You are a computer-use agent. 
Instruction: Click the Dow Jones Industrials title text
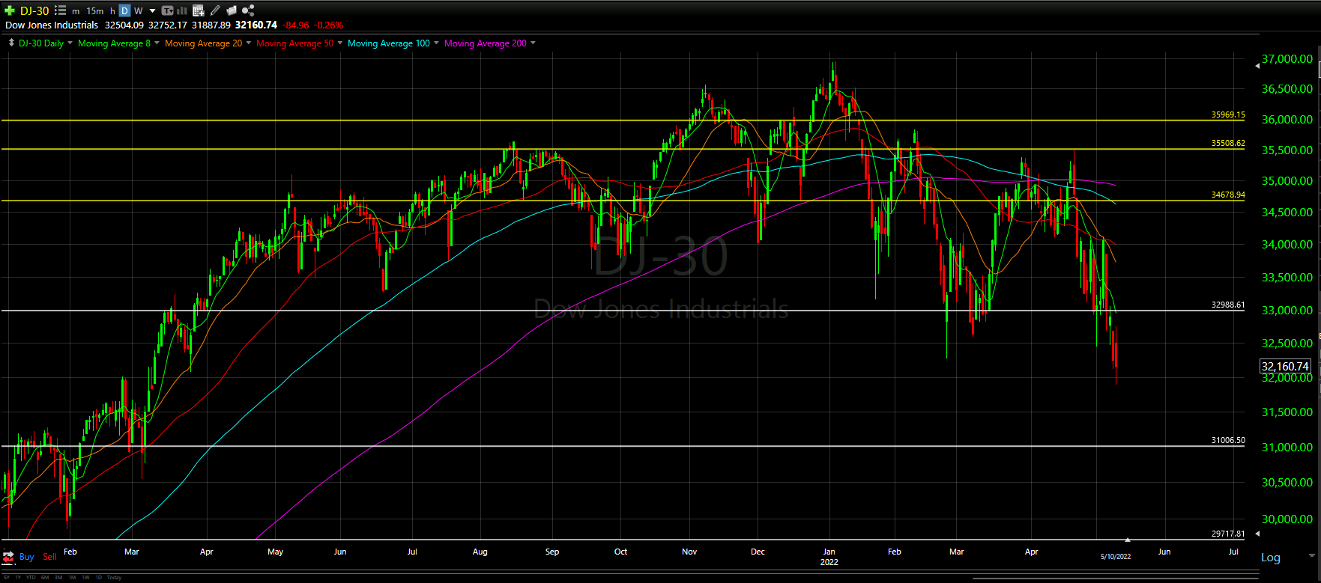tap(52, 25)
